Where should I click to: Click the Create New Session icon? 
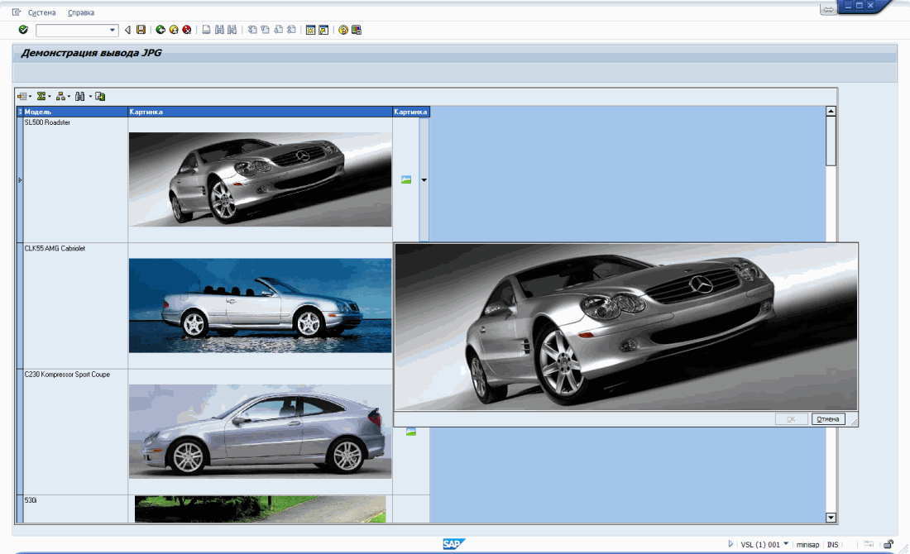coord(310,30)
